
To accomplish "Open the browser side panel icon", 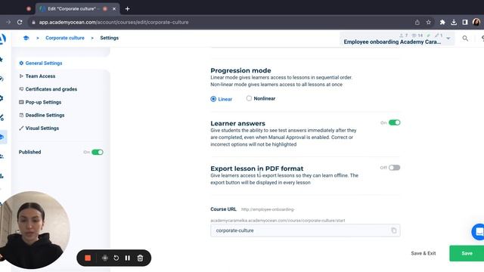I will [465, 22].
